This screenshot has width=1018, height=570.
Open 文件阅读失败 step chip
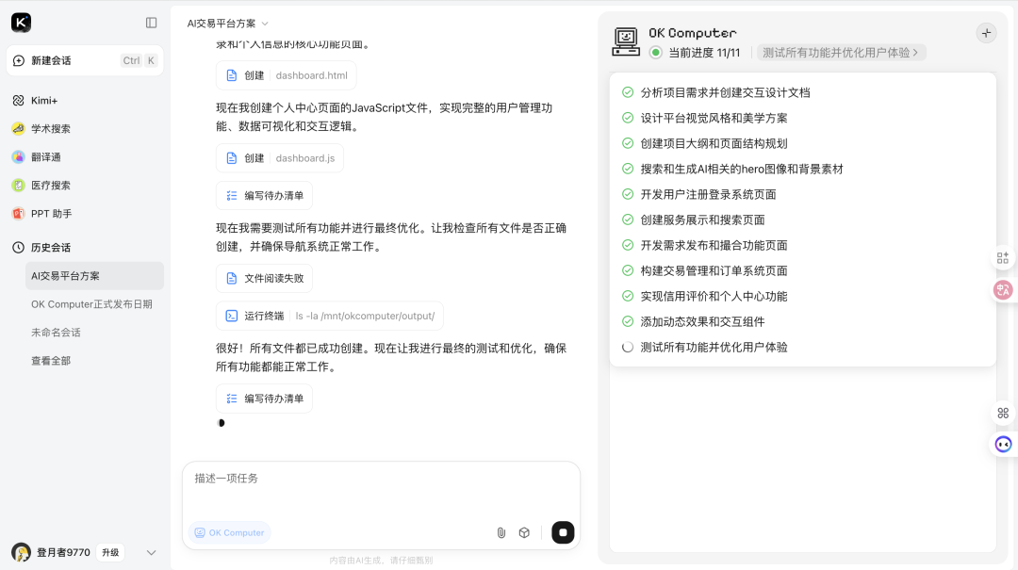point(264,279)
